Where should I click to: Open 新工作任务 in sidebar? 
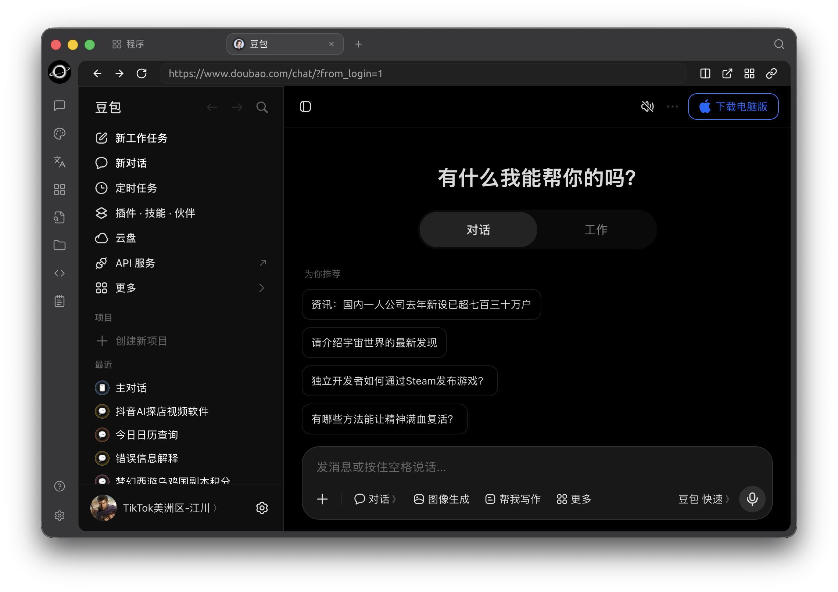pyautogui.click(x=180, y=138)
